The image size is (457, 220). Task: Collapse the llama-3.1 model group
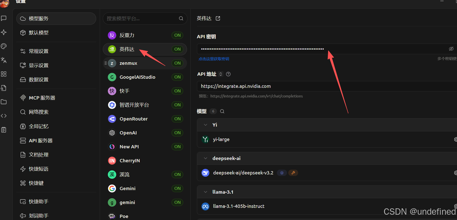tap(206, 192)
